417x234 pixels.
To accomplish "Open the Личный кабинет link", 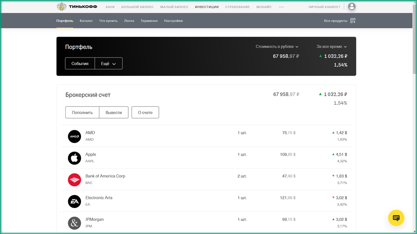I will click(x=324, y=7).
